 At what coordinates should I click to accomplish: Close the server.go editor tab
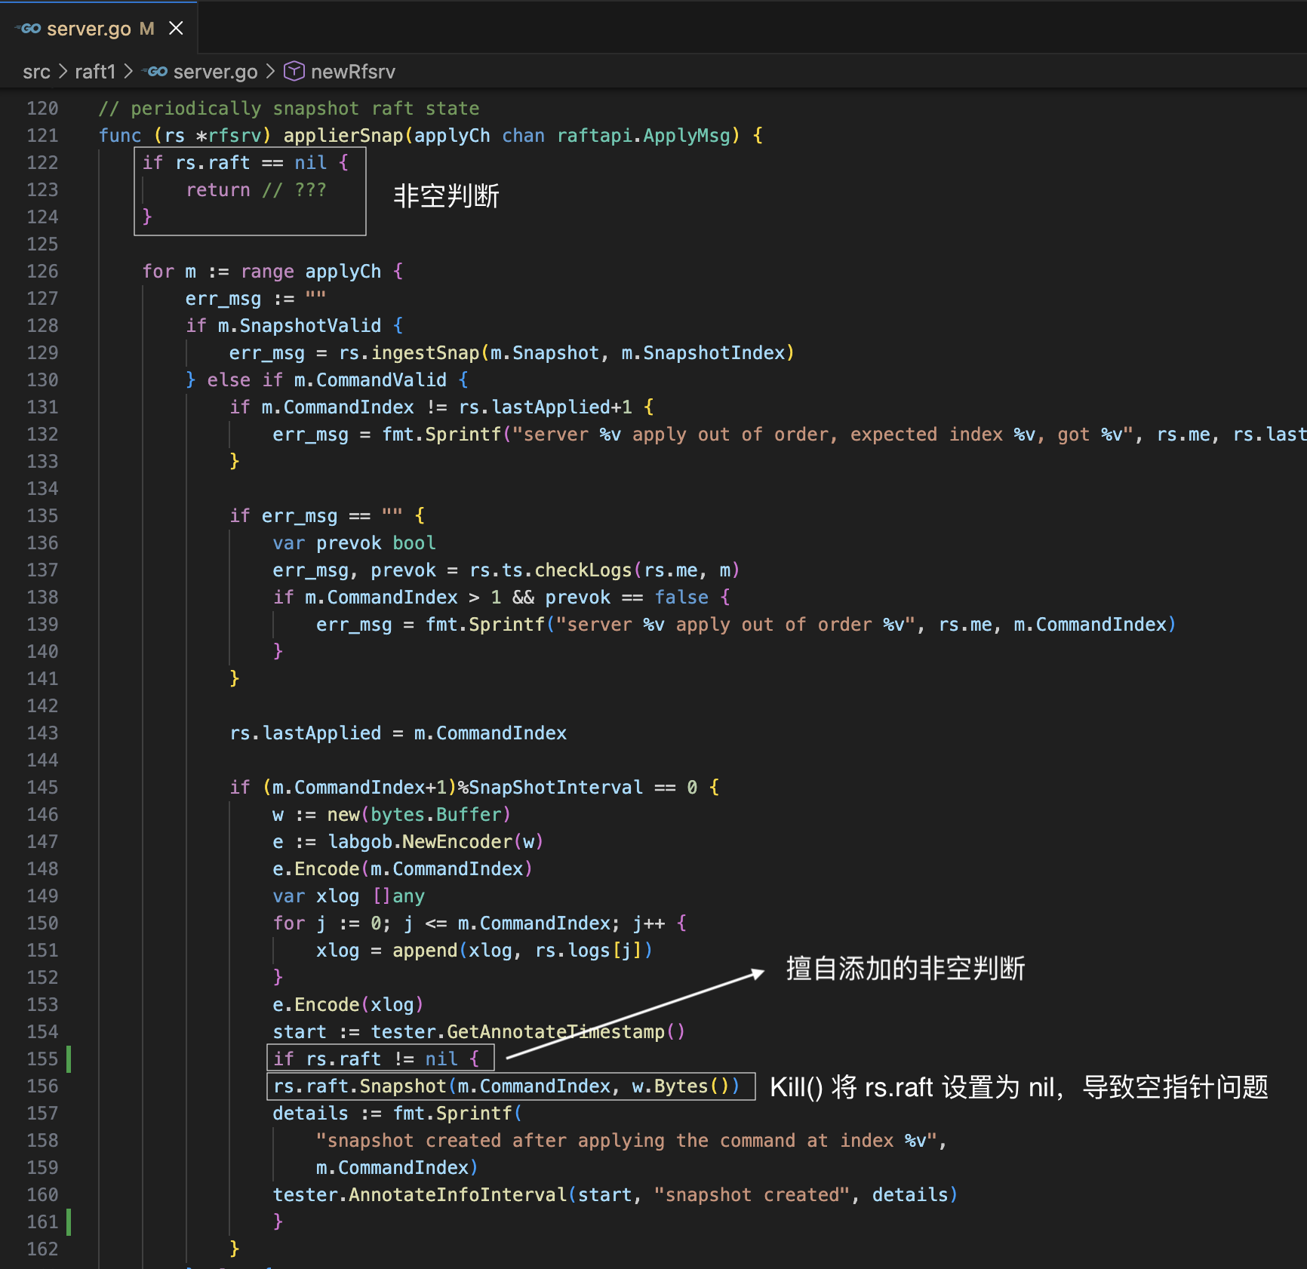176,29
